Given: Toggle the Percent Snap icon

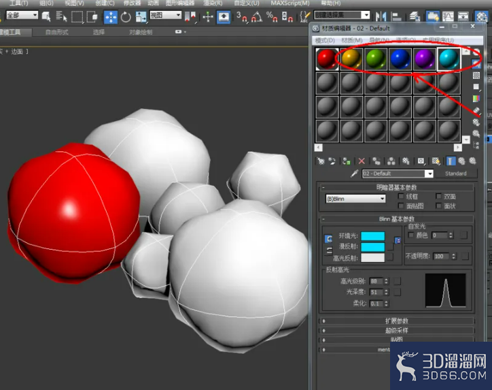Looking at the screenshot, I should coord(272,16).
